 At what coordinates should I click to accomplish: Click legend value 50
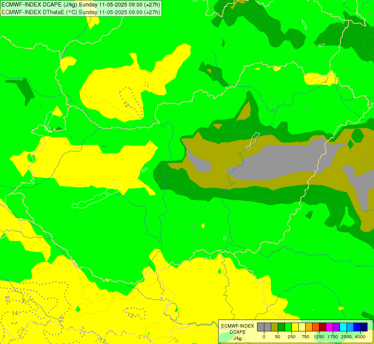(278, 337)
